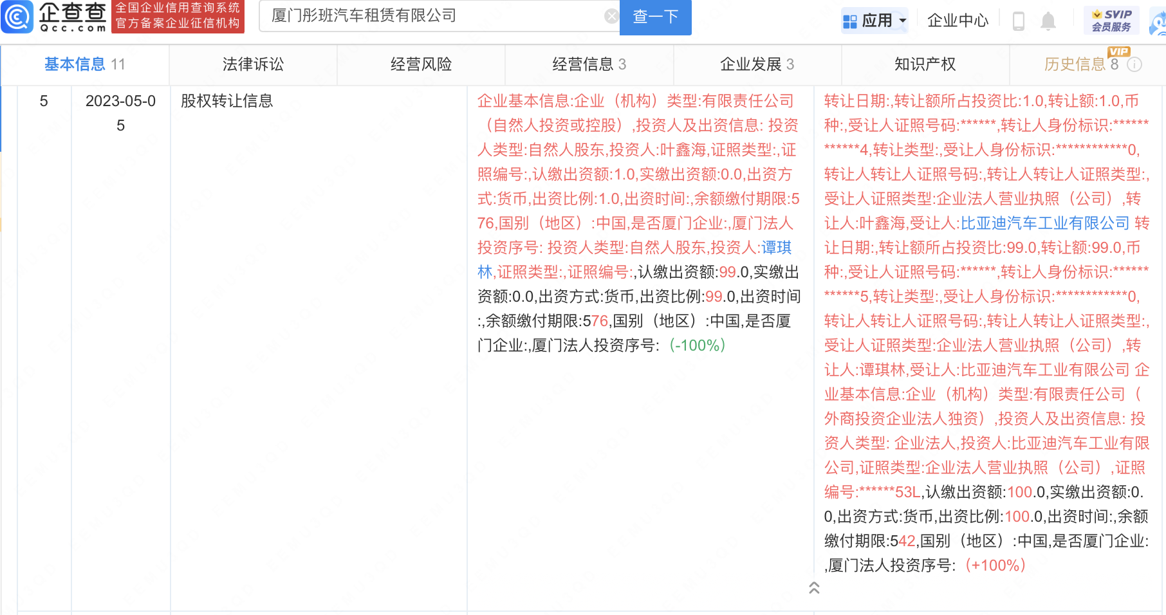1166x615 pixels.
Task: Click the 查一下 search button
Action: click(x=655, y=17)
